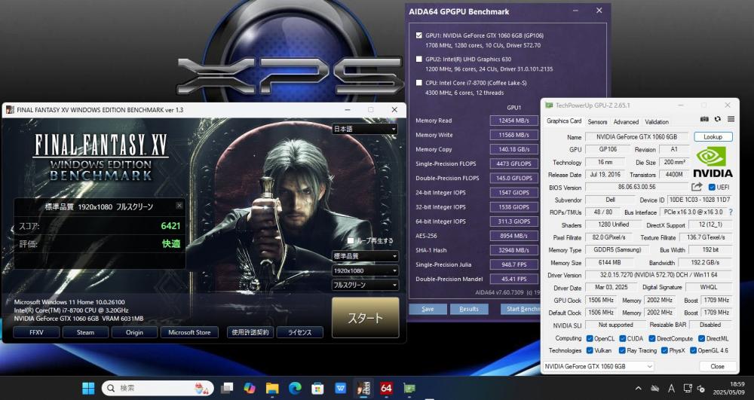Screen dimensions: 754x400
Task: Click the Steam button
Action: tap(86, 332)
